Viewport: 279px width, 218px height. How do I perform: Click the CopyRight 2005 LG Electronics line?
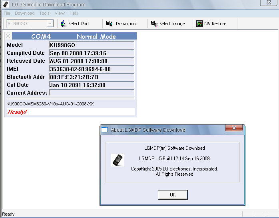click(174, 168)
